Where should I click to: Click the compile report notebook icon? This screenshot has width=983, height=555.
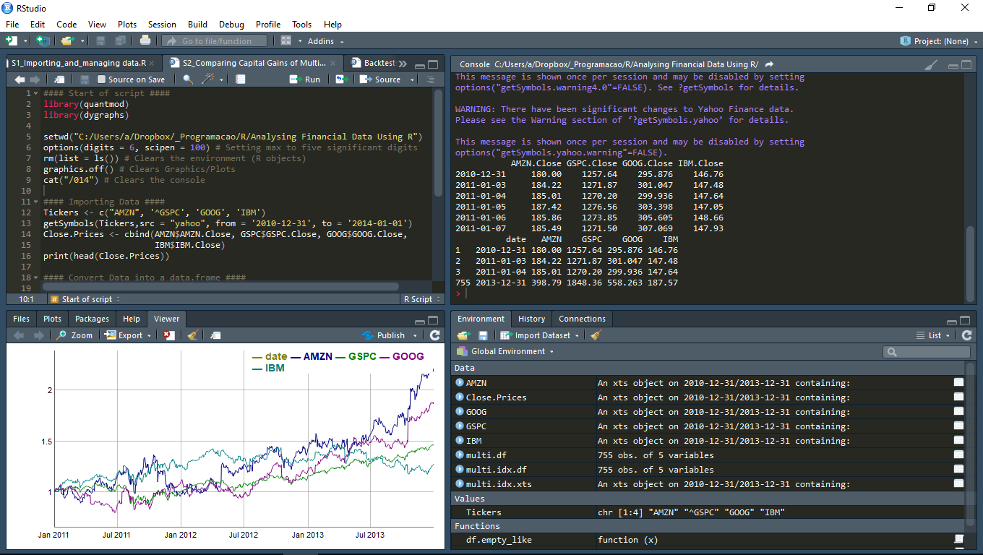tap(241, 79)
